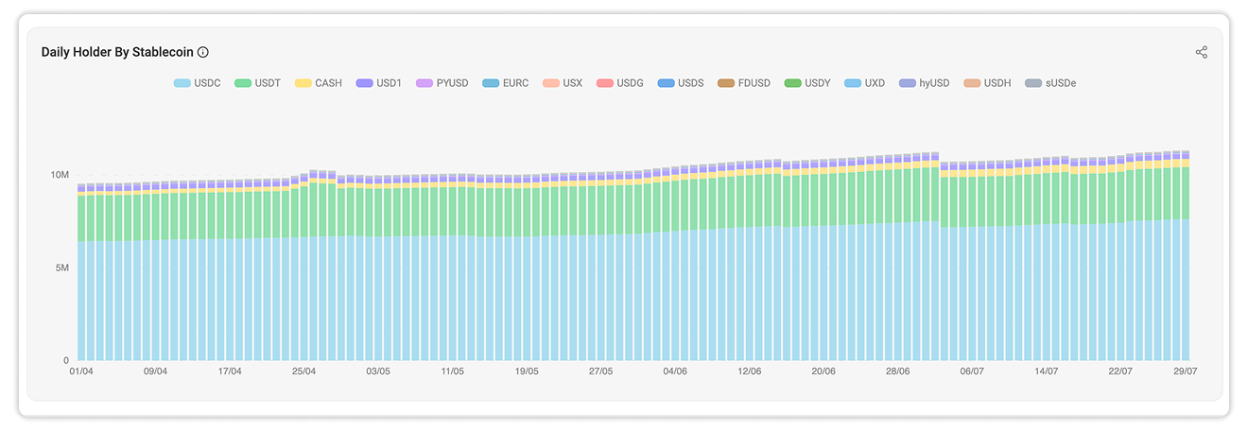Screen dimensions: 1248x431
Task: Toggle USDT series in the legend
Action: click(x=258, y=83)
